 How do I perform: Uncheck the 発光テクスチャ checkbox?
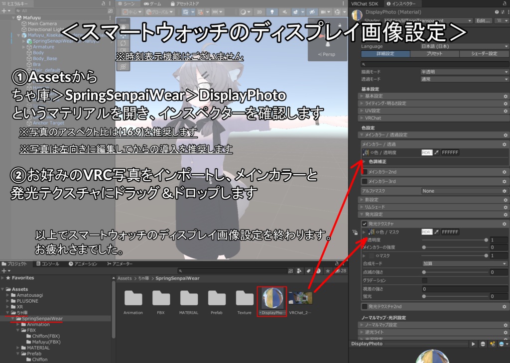click(365, 224)
